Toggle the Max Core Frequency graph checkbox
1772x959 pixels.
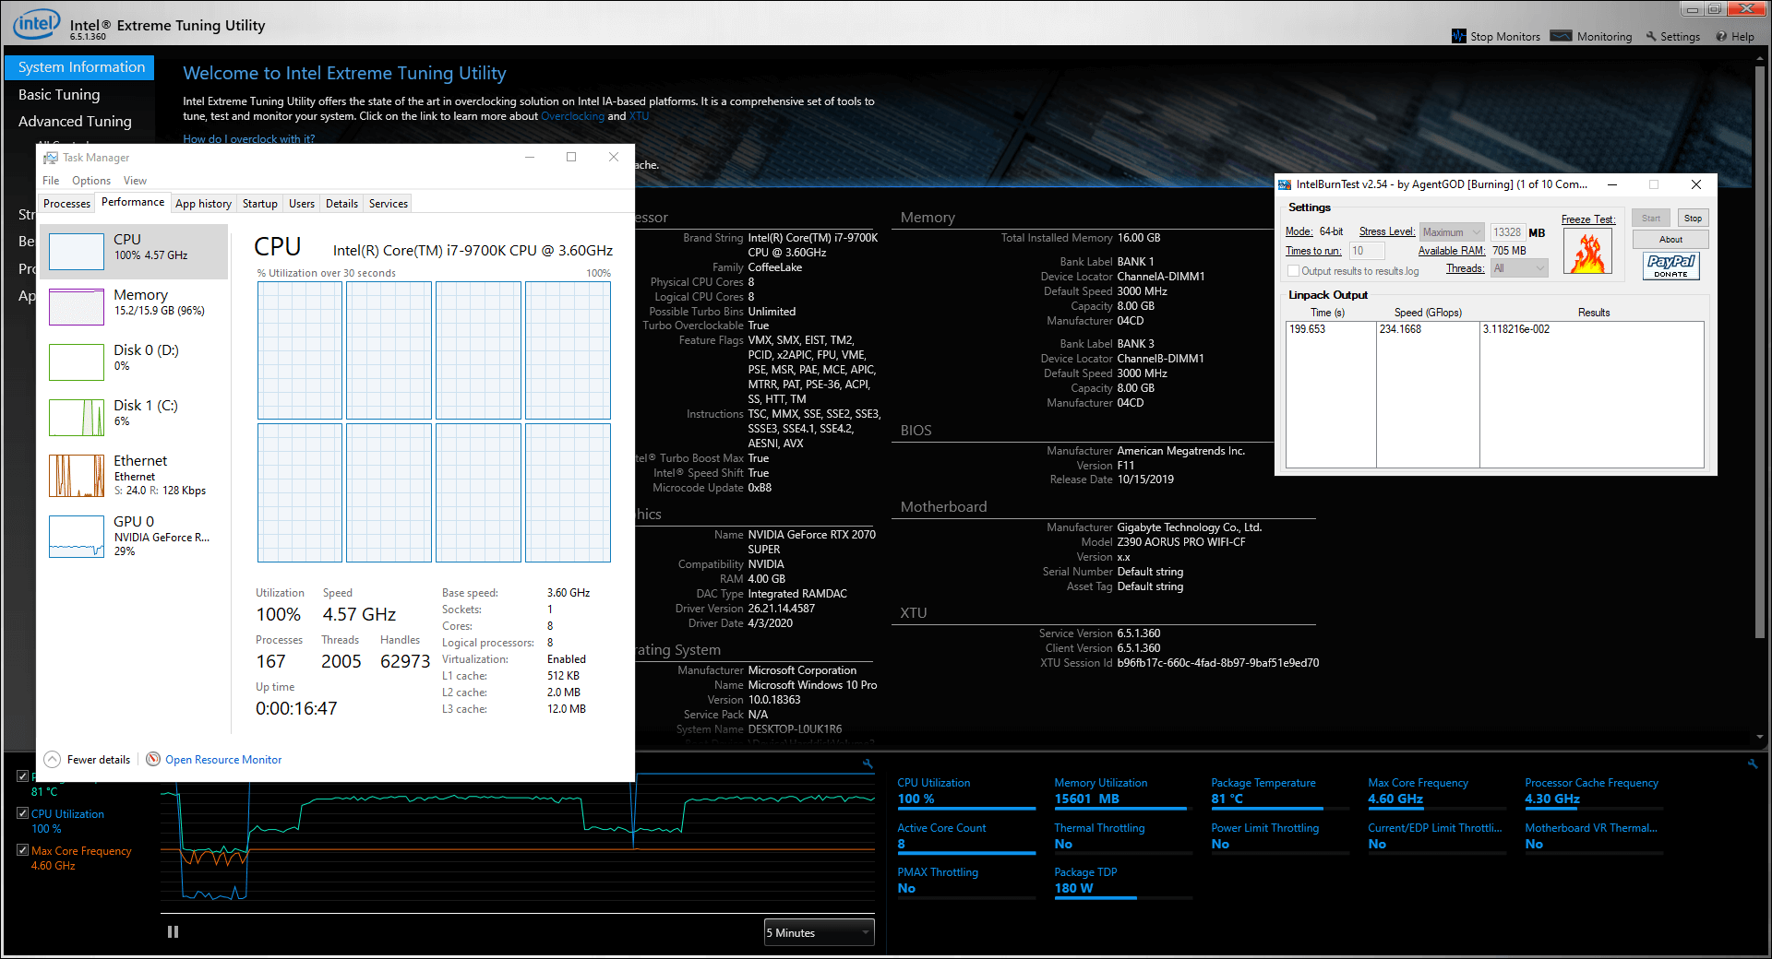pyautogui.click(x=22, y=850)
